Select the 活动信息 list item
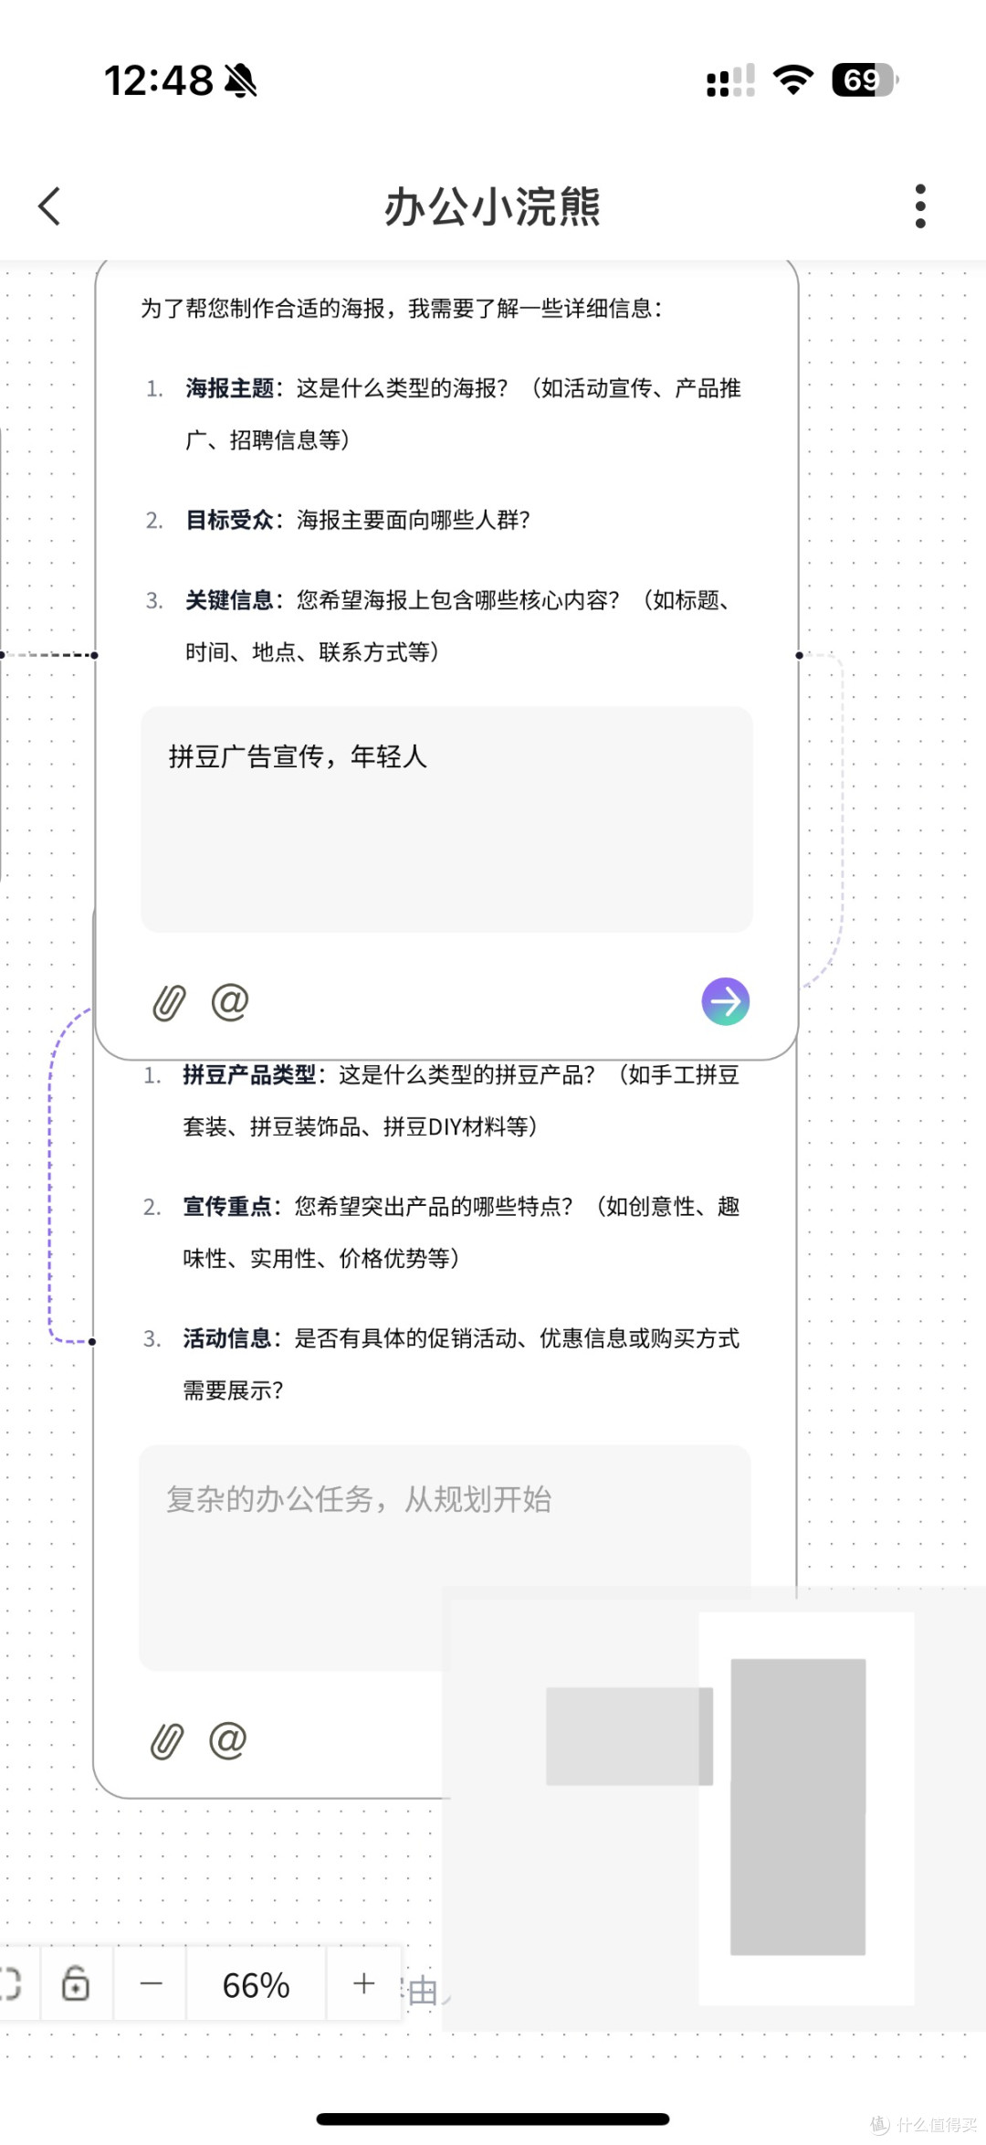The width and height of the screenshot is (986, 2145). coord(441,1364)
